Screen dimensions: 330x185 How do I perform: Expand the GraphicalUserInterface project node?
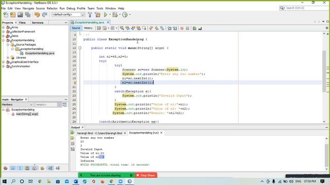click(x=4, y=62)
